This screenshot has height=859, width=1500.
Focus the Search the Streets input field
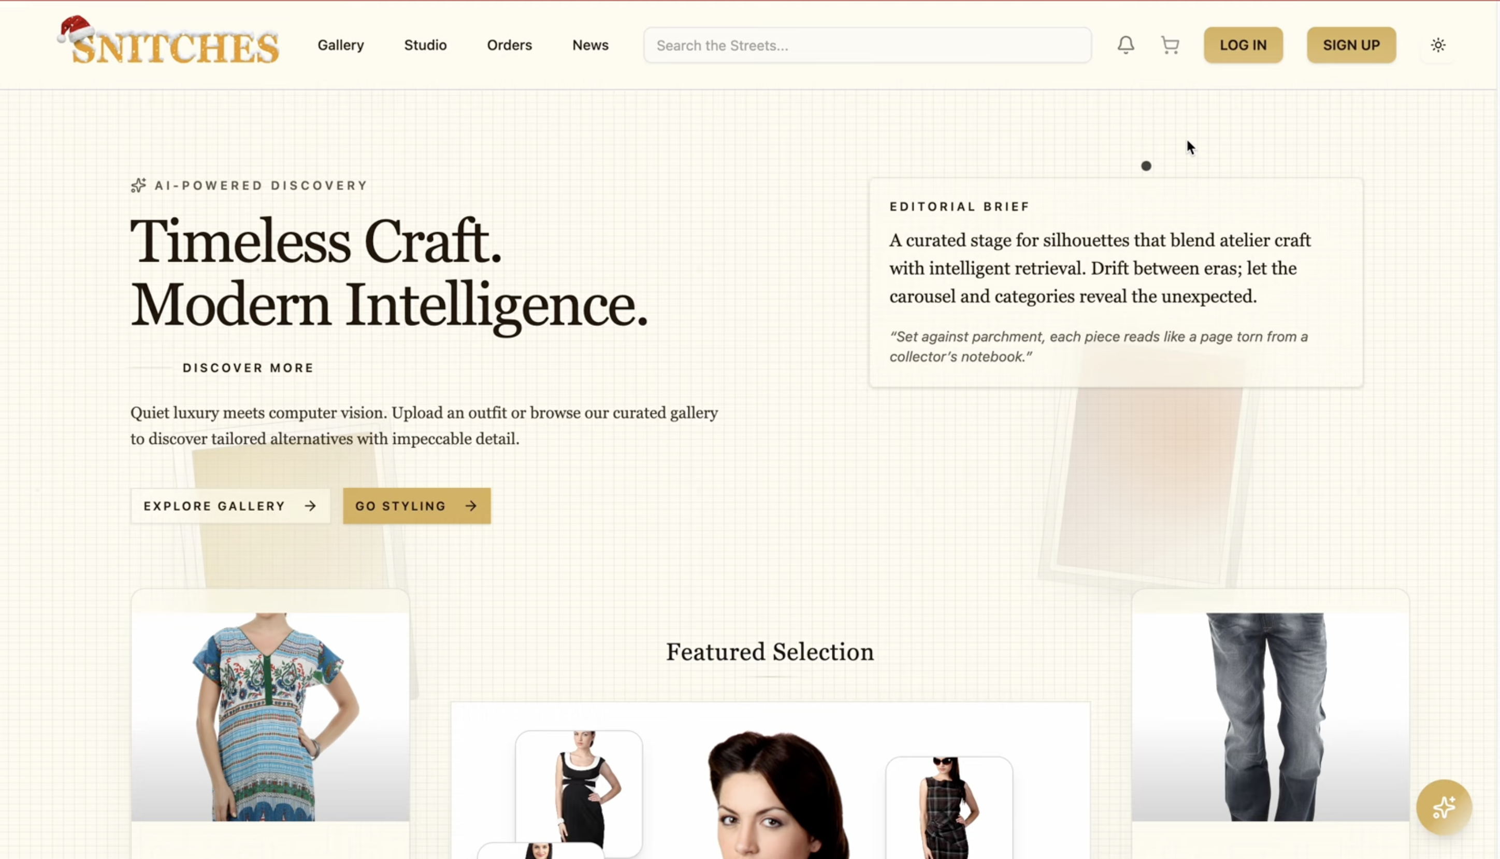point(868,45)
